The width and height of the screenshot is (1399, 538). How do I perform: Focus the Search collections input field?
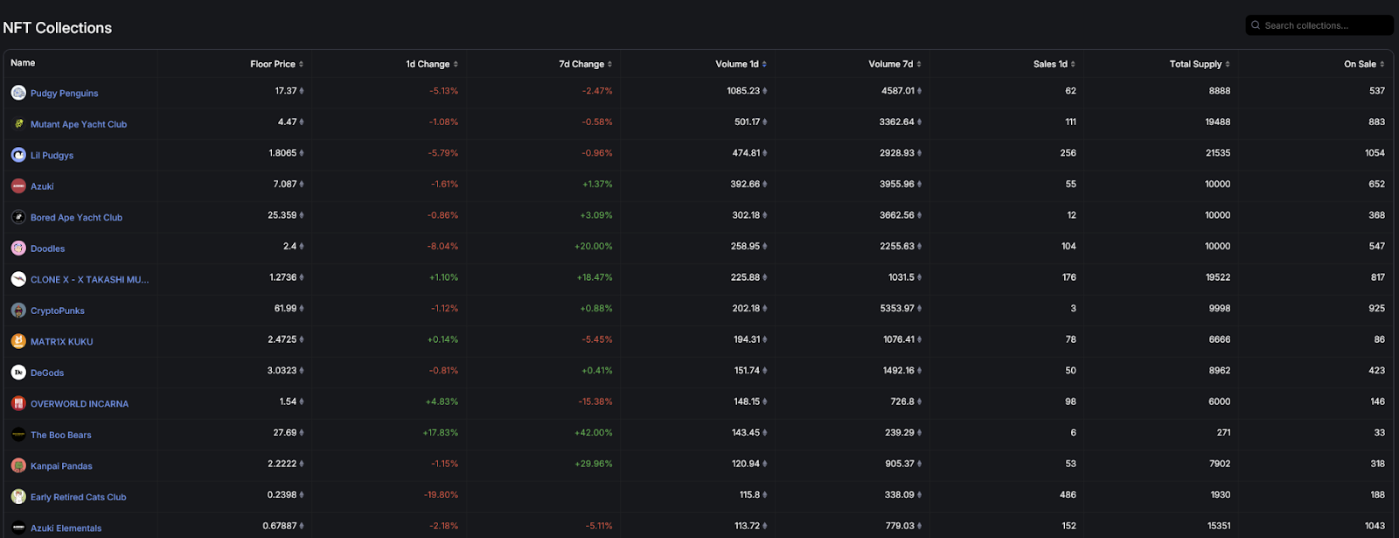(1319, 25)
